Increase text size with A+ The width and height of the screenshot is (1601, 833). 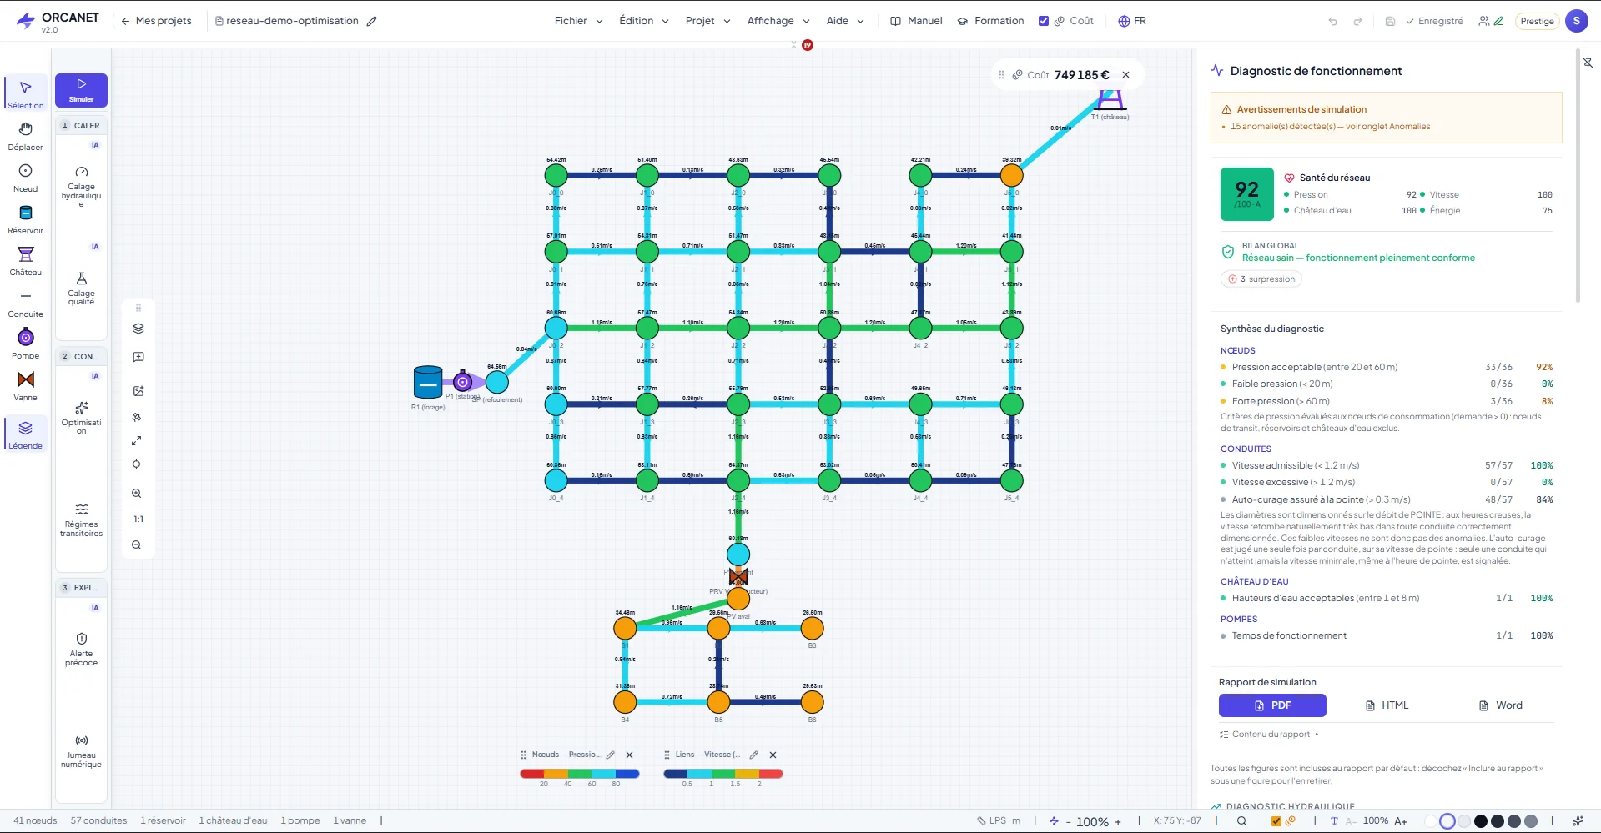[x=1401, y=821]
